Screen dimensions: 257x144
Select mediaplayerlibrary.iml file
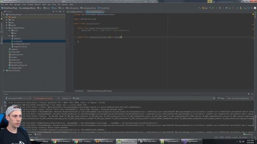pyautogui.click(x=20, y=44)
